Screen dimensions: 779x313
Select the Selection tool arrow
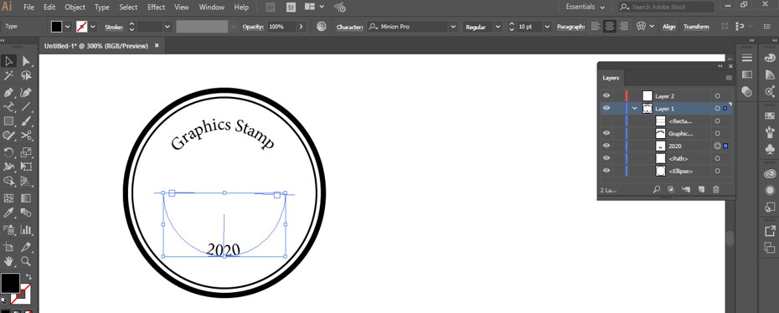(x=8, y=61)
